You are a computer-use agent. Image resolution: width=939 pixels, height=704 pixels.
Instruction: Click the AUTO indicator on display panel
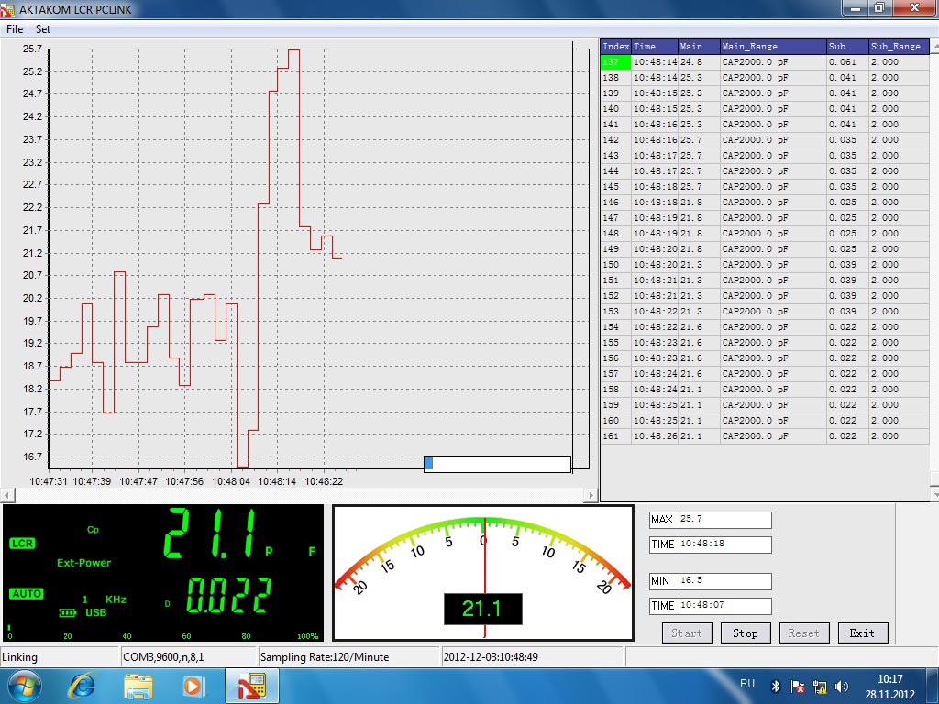click(x=26, y=593)
